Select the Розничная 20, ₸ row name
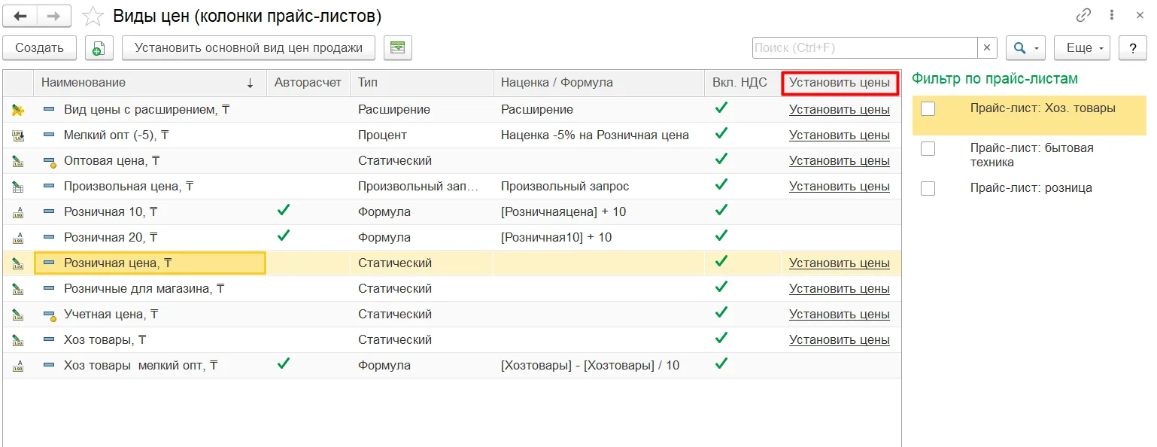Viewport: 1157px width, 447px height. pyautogui.click(x=111, y=238)
